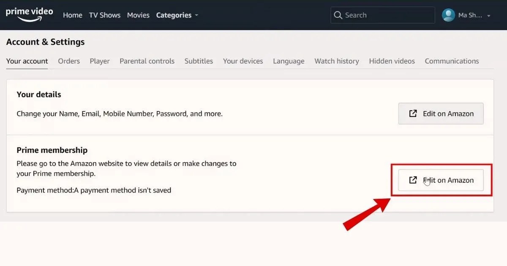The image size is (507, 266).
Task: Open the TV Shows menu item
Action: (x=105, y=15)
